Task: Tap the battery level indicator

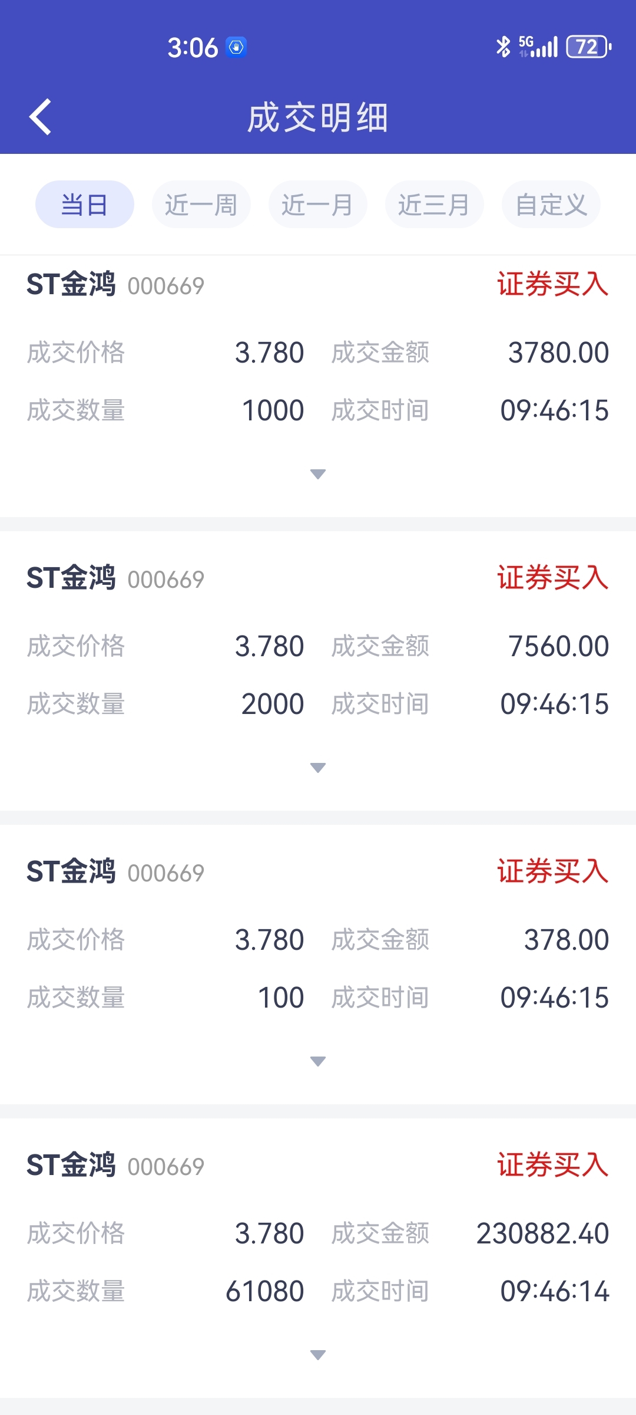Action: pyautogui.click(x=589, y=47)
